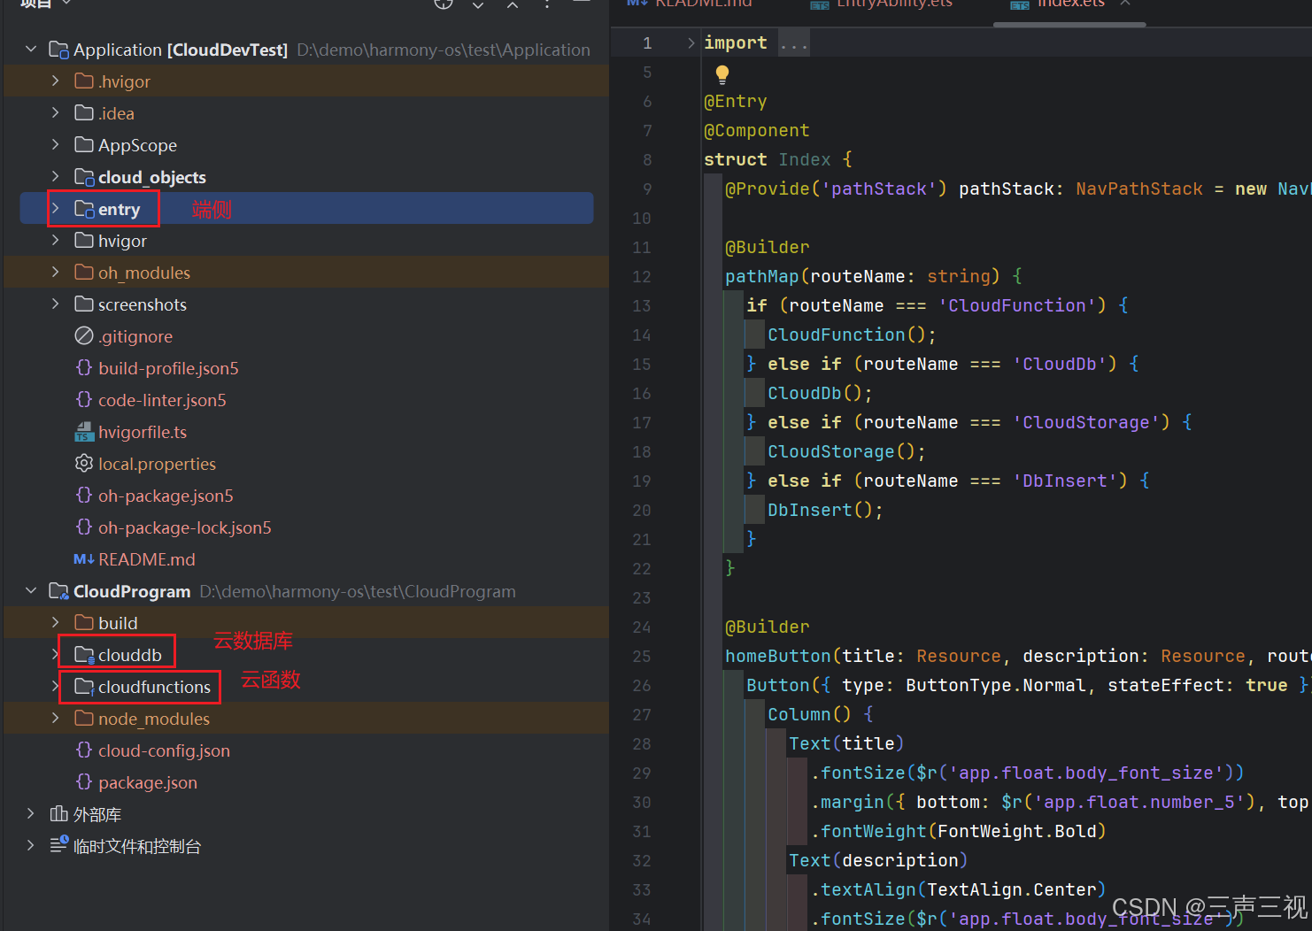The width and height of the screenshot is (1312, 931).
Task: Click the @Entry decorator text
Action: (x=736, y=101)
